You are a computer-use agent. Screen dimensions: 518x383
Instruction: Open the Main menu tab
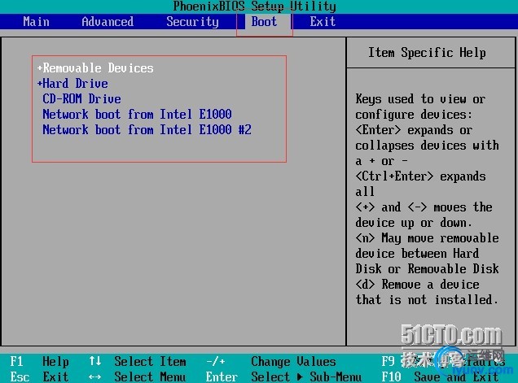[36, 22]
